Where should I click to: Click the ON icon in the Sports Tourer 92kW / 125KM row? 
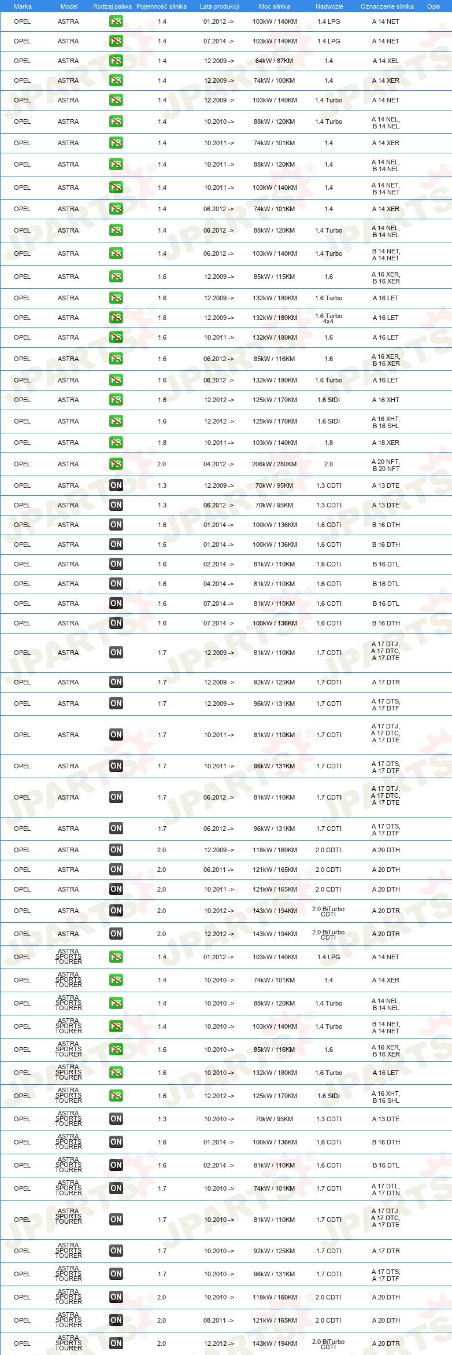(116, 1251)
